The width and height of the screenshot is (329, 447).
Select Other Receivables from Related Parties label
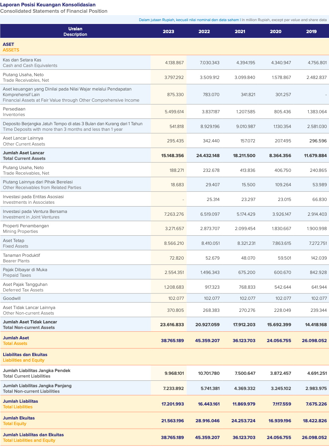click(42, 185)
